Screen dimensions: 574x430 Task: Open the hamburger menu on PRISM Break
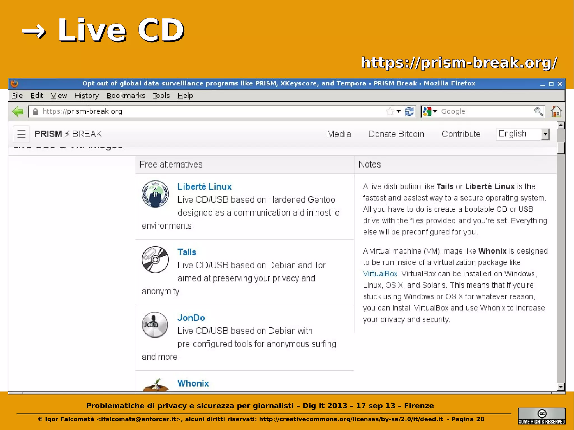tap(21, 134)
